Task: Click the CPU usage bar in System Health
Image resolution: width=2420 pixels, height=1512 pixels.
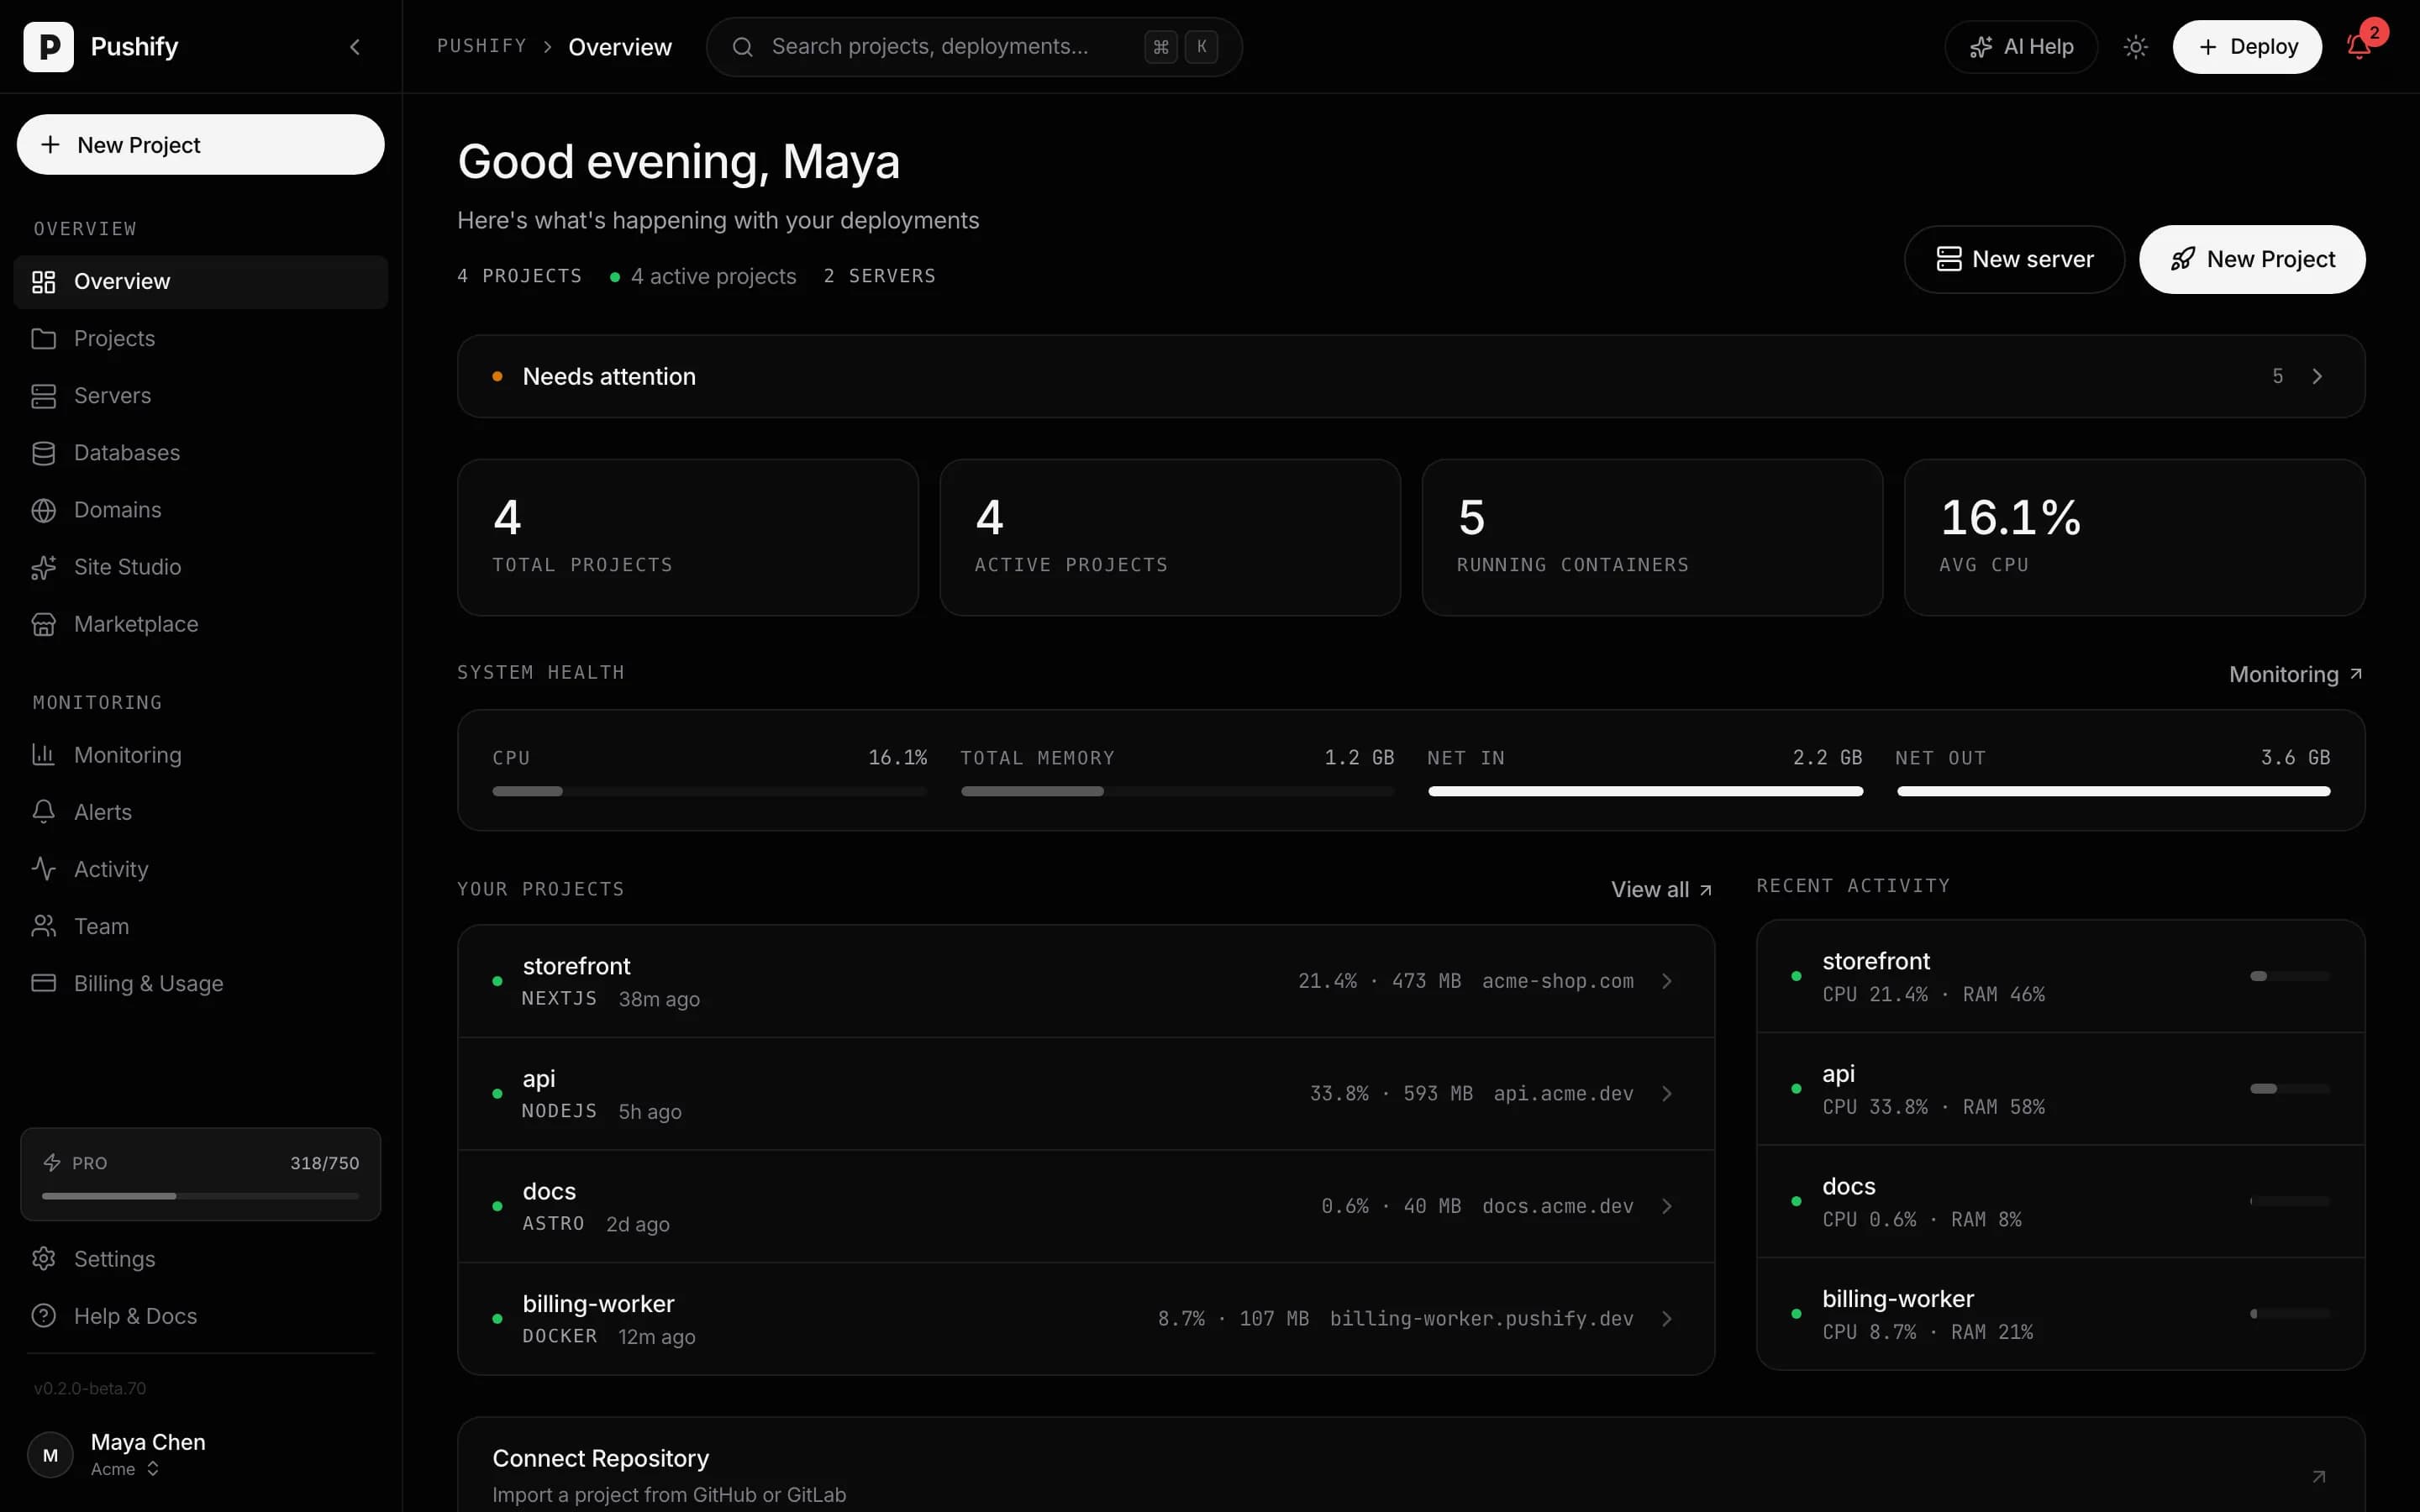Action: pos(709,791)
